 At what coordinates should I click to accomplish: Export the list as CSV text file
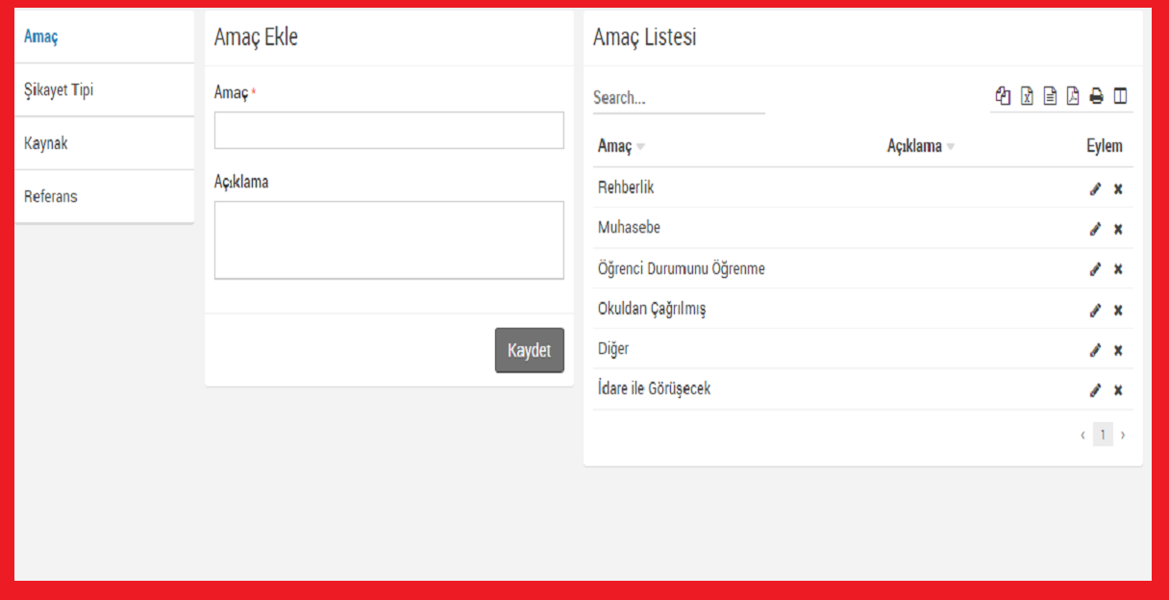pos(1050,96)
